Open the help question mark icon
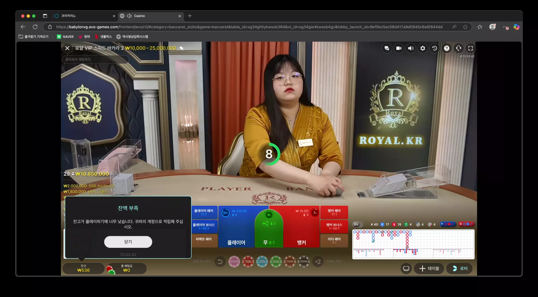This screenshot has width=538, height=297. click(x=447, y=48)
